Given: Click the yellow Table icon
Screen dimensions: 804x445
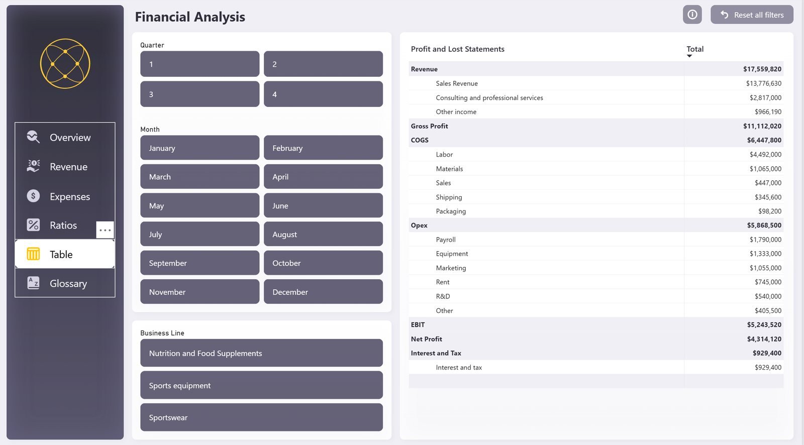Looking at the screenshot, I should coord(33,254).
